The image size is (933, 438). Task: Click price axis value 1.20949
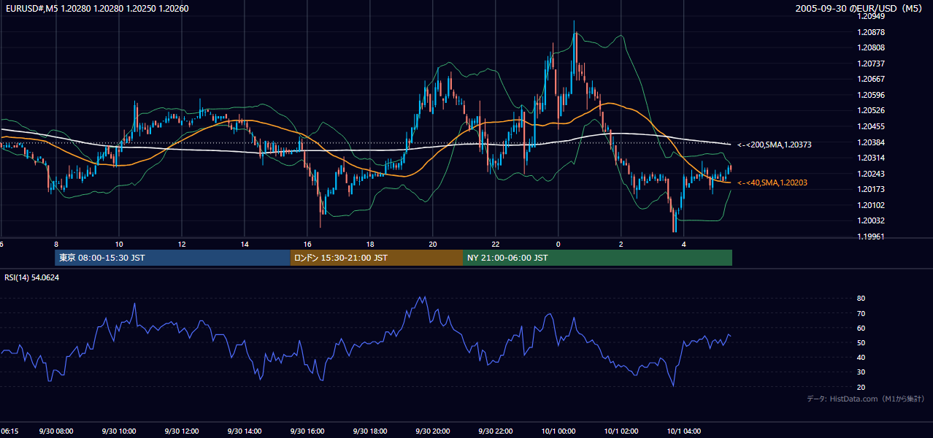[872, 17]
